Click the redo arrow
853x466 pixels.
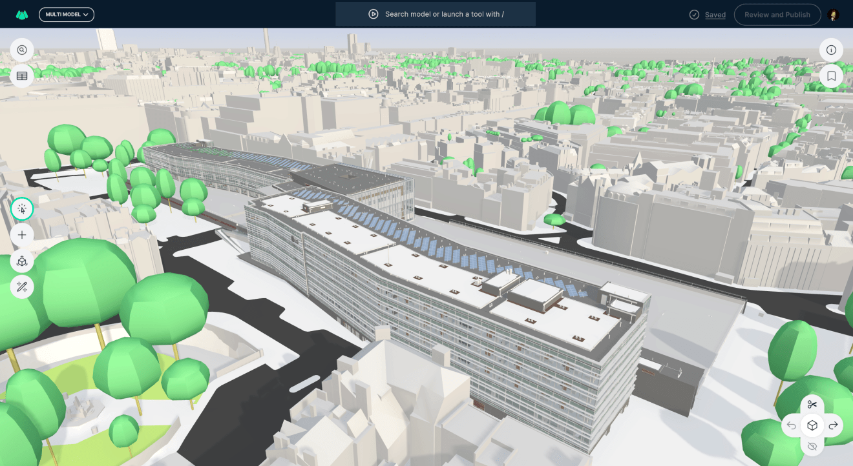tap(833, 425)
